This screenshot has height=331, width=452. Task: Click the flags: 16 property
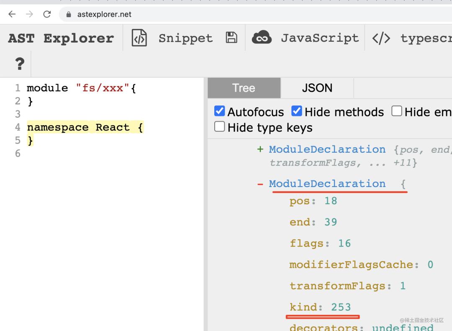(320, 244)
